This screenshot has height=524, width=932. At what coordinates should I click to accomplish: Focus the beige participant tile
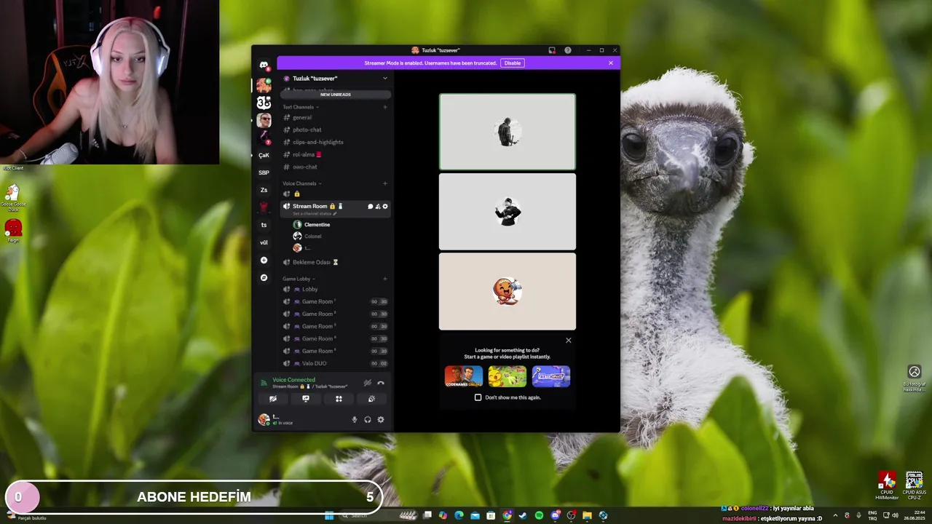(508, 291)
